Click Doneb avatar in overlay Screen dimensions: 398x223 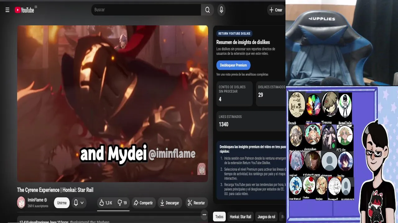297,105
